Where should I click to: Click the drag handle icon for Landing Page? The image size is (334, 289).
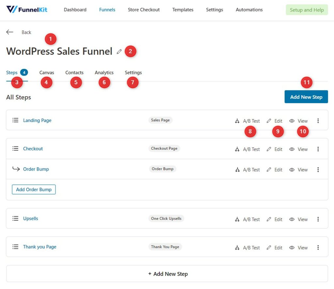[15, 120]
